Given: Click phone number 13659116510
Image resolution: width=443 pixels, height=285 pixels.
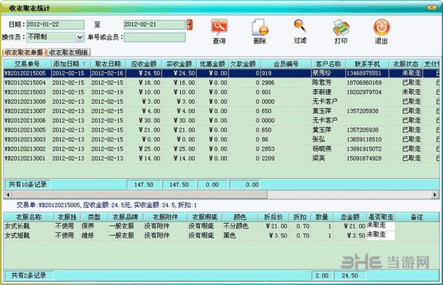Looking at the screenshot, I should coord(364,139).
